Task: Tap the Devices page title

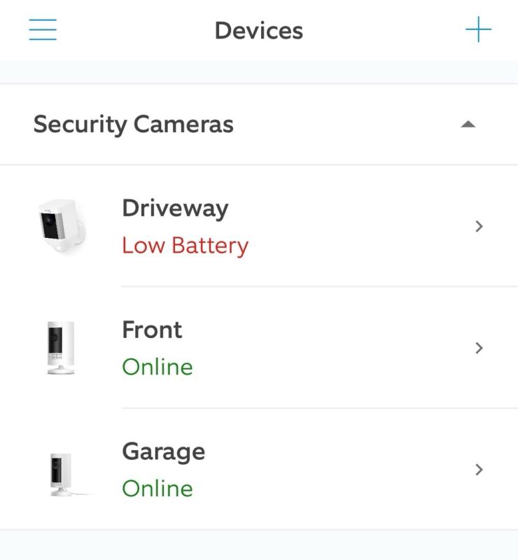Action: pyautogui.click(x=259, y=31)
